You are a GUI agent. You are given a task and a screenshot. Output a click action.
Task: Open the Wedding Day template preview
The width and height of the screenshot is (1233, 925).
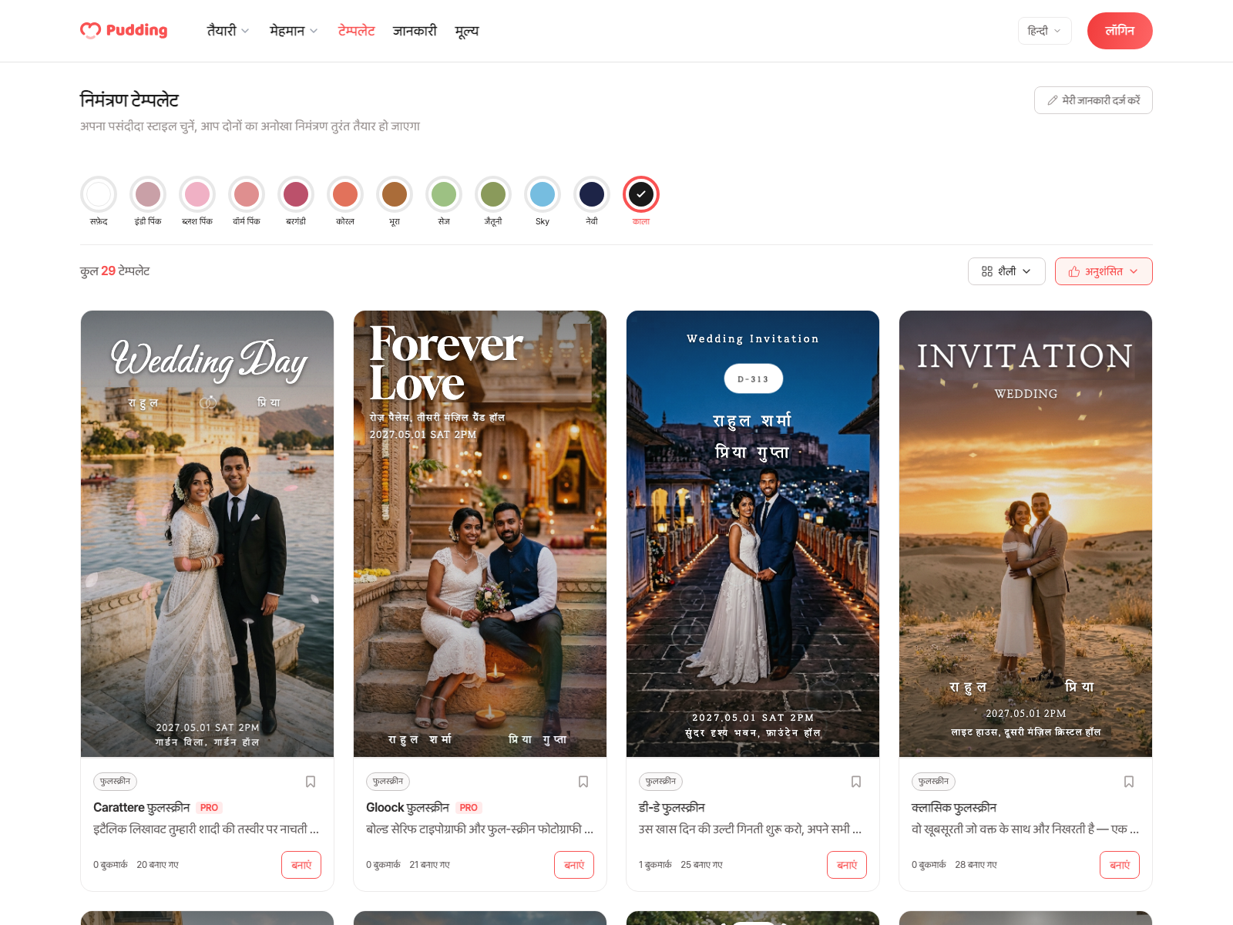[207, 533]
